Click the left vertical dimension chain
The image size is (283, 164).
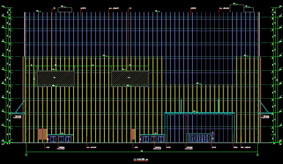8,78
